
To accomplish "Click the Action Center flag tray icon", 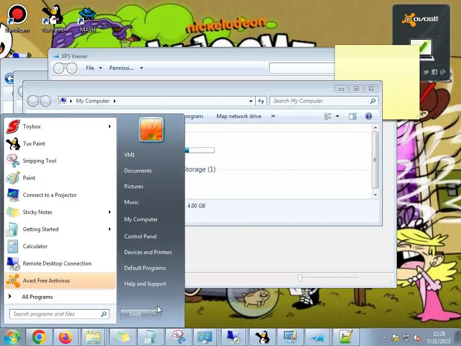I will point(395,337).
